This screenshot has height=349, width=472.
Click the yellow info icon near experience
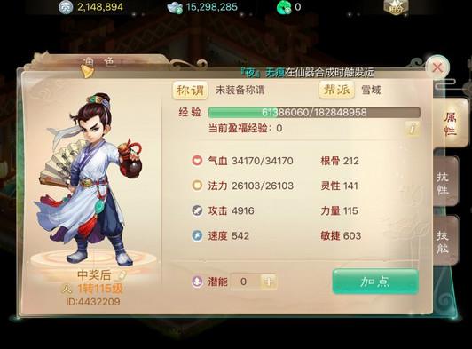(x=413, y=129)
